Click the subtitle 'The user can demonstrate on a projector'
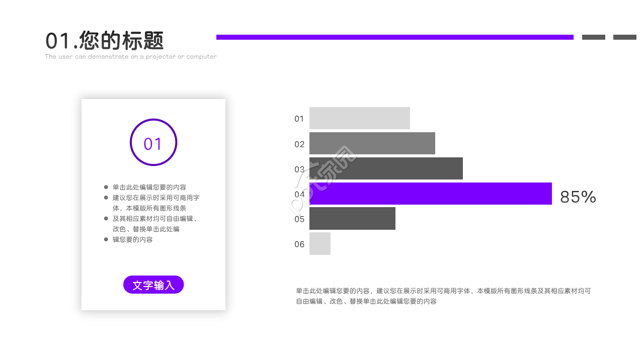 coord(131,57)
